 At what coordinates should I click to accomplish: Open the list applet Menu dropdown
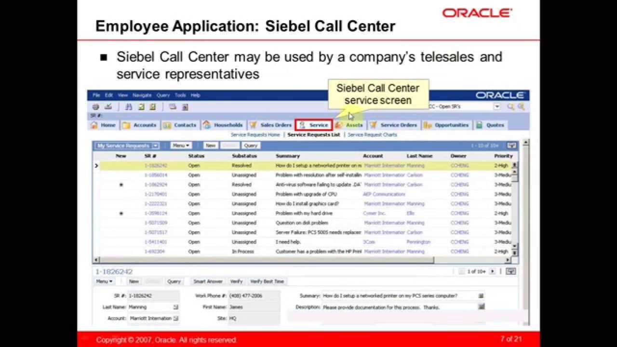(181, 146)
